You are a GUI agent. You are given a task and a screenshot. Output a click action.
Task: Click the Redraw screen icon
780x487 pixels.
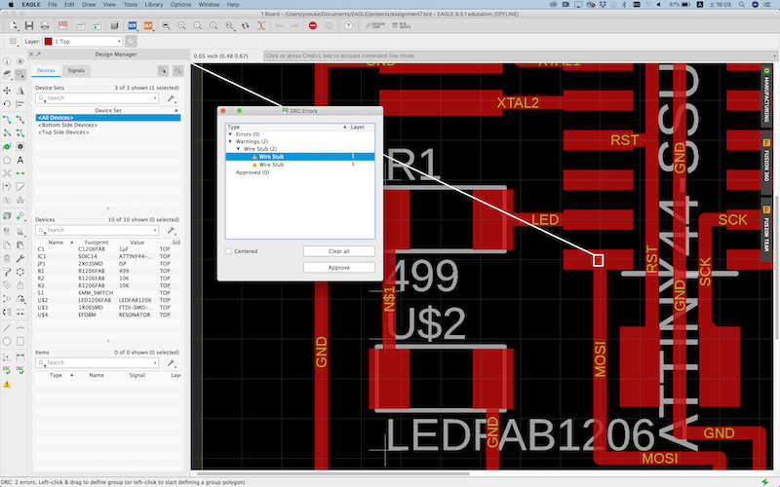(246, 26)
